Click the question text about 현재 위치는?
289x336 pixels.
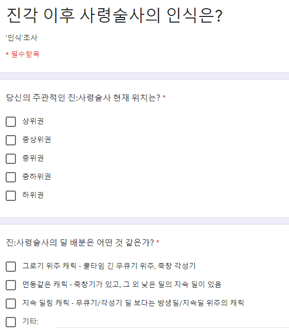coord(83,98)
